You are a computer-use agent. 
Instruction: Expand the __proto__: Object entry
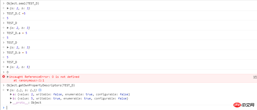11,103
